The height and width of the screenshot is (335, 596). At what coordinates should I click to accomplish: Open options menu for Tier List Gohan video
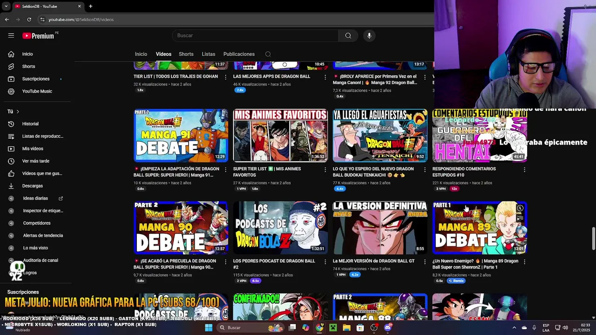point(225,77)
